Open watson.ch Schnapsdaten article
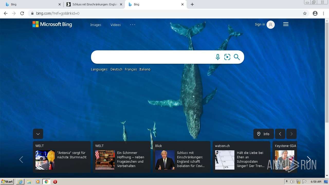The width and height of the screenshot is (329, 185). click(242, 157)
